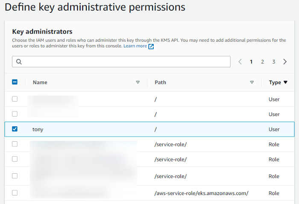The image size is (299, 204).
Task: Tick the first user row checkbox
Action: pos(15,99)
